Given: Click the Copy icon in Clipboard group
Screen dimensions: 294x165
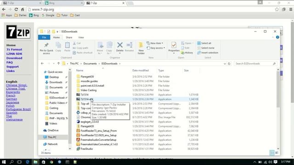Looking at the screenshot, I should (58, 45).
